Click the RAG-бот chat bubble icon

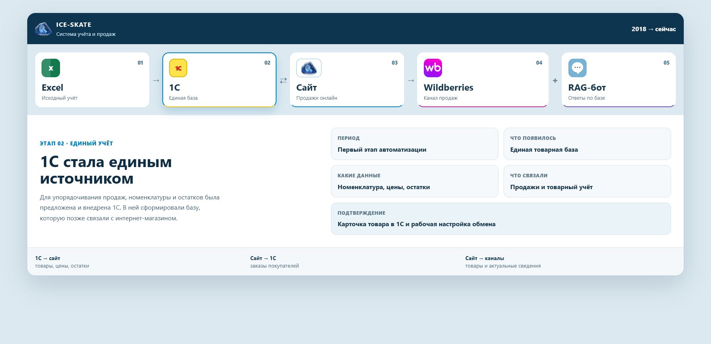(577, 68)
